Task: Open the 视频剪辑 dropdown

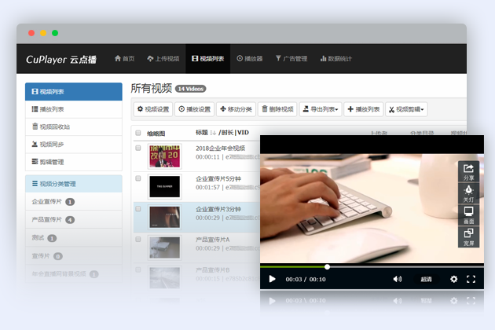Action: click(406, 109)
